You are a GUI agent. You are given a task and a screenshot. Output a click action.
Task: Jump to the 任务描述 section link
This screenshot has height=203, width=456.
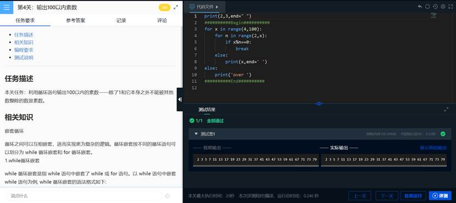(24, 35)
